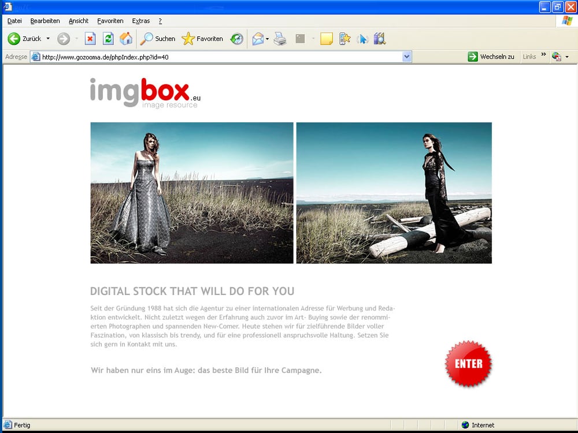578x433 pixels.
Task: Click the 'image resource' tagline text
Action: tap(169, 105)
